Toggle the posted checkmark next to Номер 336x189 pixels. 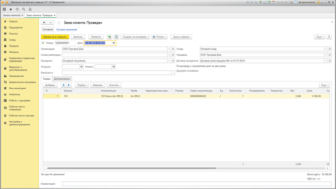pyautogui.click(x=43, y=43)
